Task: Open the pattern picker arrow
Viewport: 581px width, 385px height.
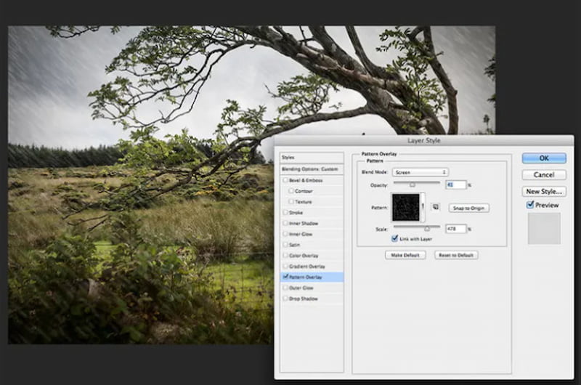Action: (423, 207)
